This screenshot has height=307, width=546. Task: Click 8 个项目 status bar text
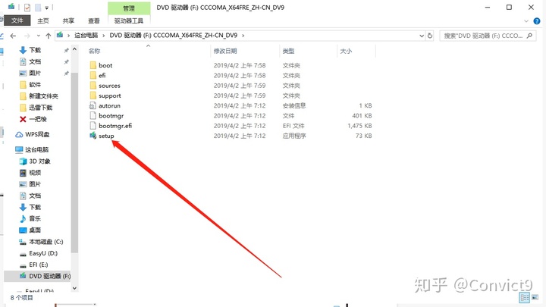point(21,298)
